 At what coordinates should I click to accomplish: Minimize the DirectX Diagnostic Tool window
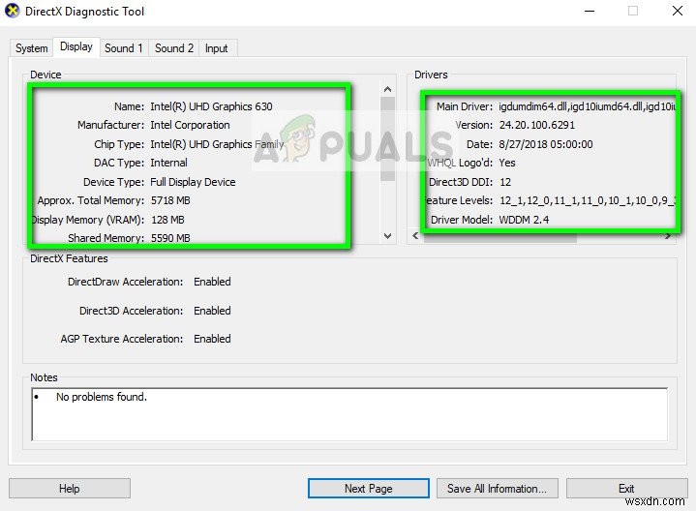click(590, 11)
